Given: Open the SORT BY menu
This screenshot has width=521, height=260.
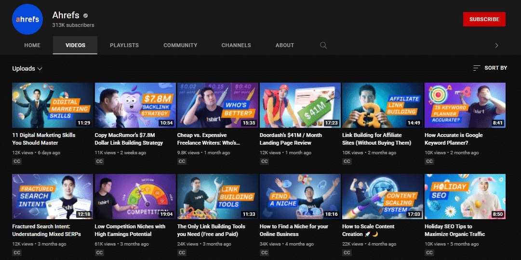Looking at the screenshot, I should click(490, 68).
